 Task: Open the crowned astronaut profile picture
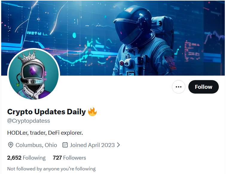point(33,74)
